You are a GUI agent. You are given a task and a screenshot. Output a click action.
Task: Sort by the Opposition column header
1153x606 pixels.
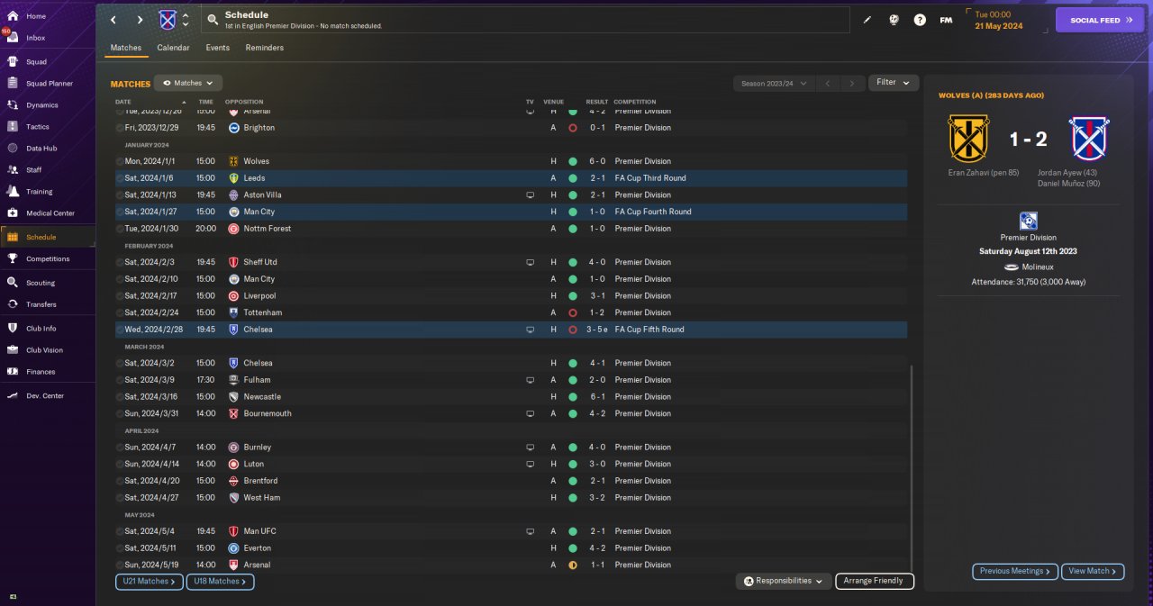click(244, 102)
